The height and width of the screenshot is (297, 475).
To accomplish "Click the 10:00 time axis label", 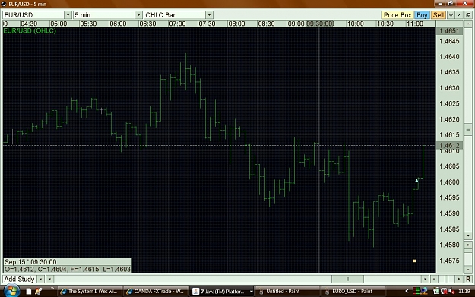I will pyautogui.click(x=356, y=24).
